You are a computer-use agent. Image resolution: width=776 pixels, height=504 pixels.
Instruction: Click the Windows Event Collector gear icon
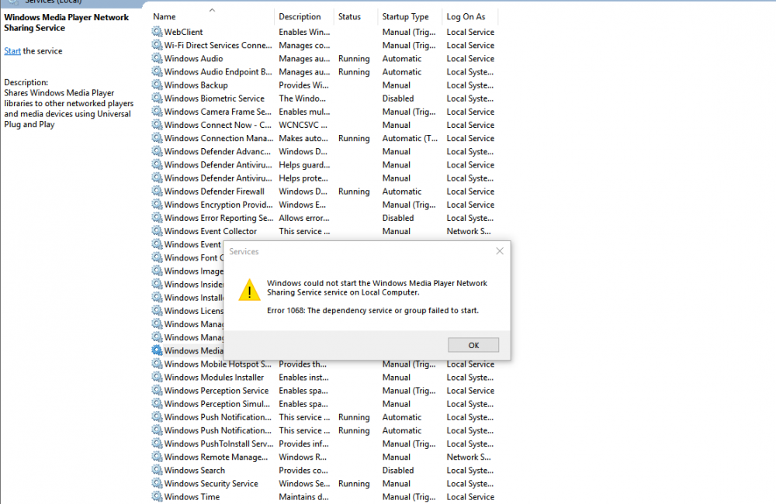[157, 232]
